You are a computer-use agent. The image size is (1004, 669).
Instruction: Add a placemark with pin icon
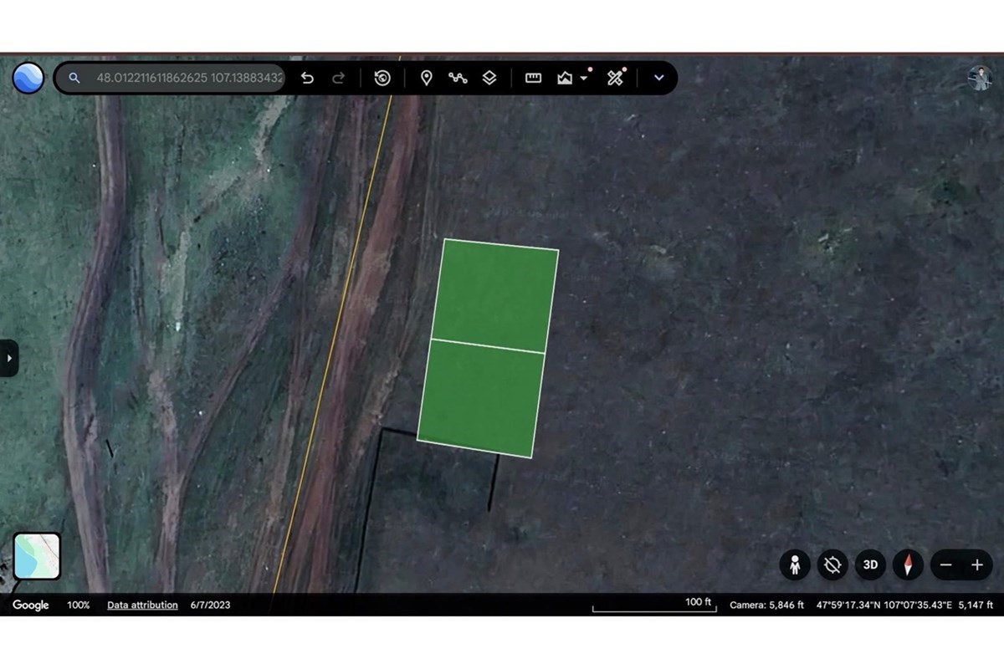tap(426, 78)
